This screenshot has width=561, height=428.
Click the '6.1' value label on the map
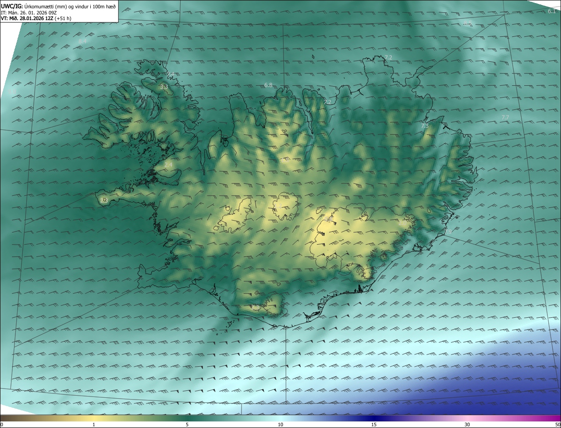(x=552, y=11)
